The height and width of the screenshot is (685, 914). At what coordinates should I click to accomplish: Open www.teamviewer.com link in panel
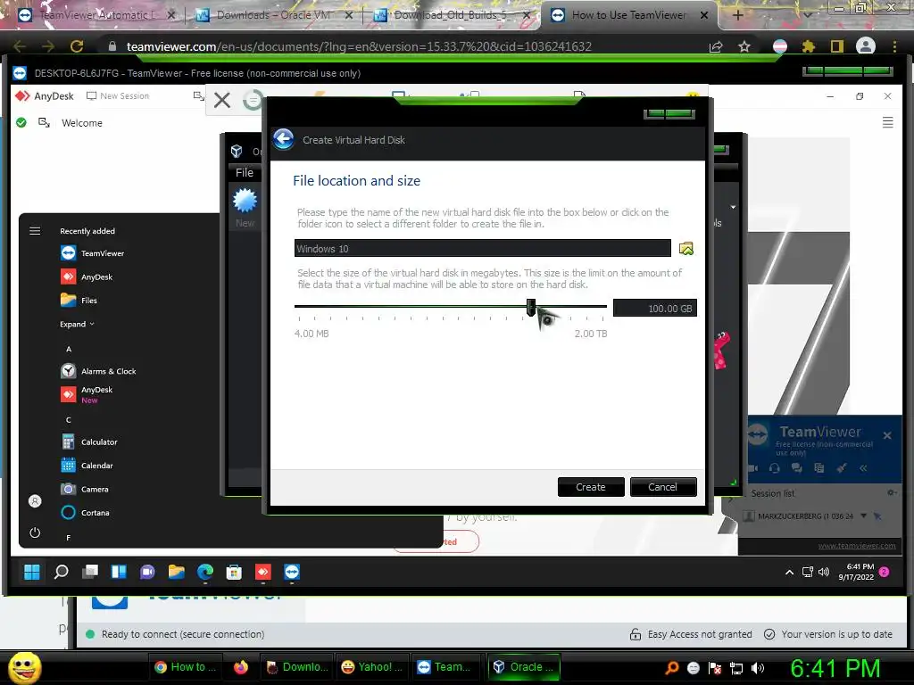tap(857, 546)
